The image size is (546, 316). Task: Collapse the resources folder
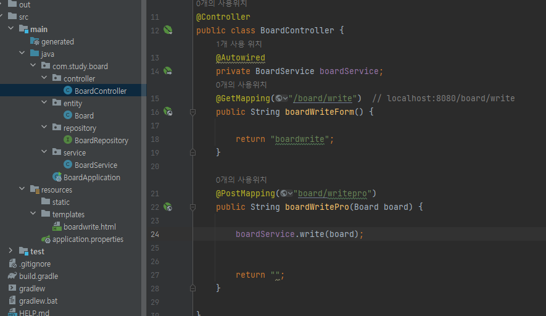coord(22,189)
